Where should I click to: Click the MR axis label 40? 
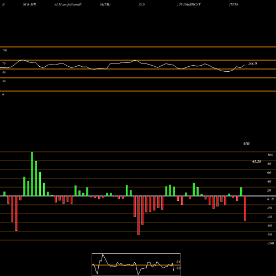(269, 182)
